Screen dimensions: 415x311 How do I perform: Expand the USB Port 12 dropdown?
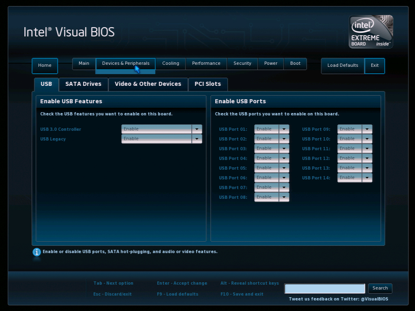pos(367,158)
